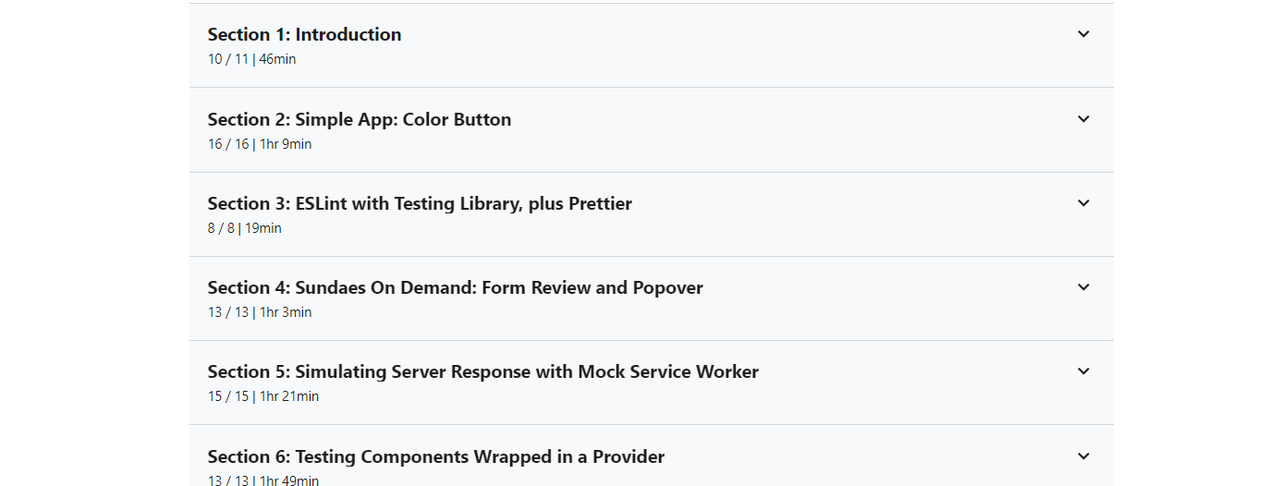Click 'Sundaes On Demand: Form Review and Popover' title

pyautogui.click(x=455, y=288)
